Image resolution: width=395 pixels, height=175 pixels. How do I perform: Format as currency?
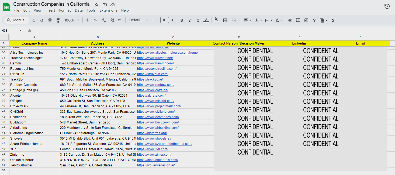pos(87,20)
